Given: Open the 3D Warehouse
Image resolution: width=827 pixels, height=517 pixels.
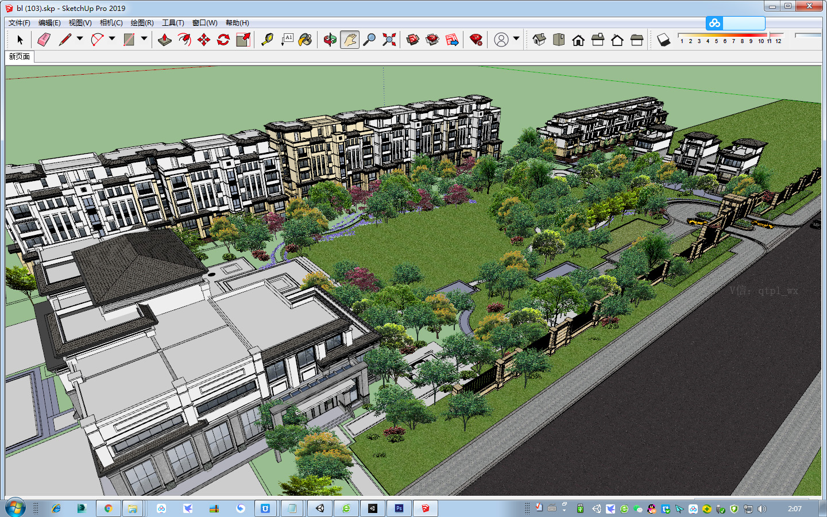Looking at the screenshot, I should pyautogui.click(x=413, y=40).
